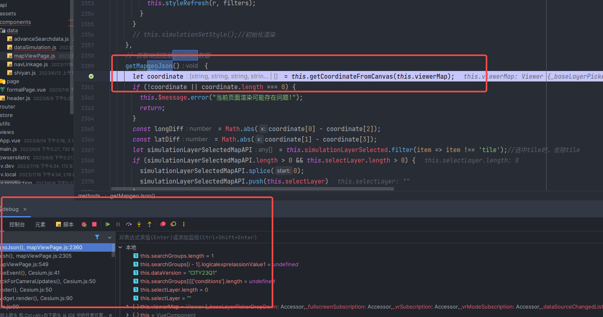Expand the this.viewerMap variable node
The height and width of the screenshot is (317, 603).
click(x=128, y=307)
